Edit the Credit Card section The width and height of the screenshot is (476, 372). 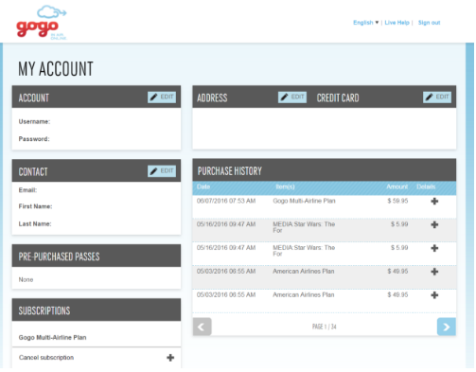437,97
